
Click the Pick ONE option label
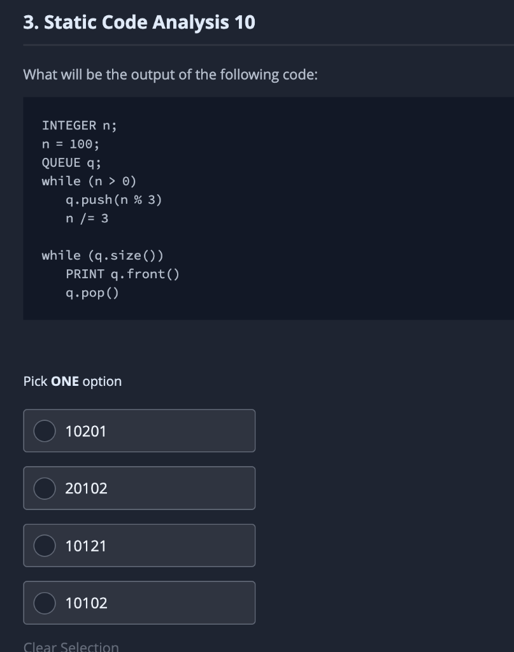click(72, 381)
